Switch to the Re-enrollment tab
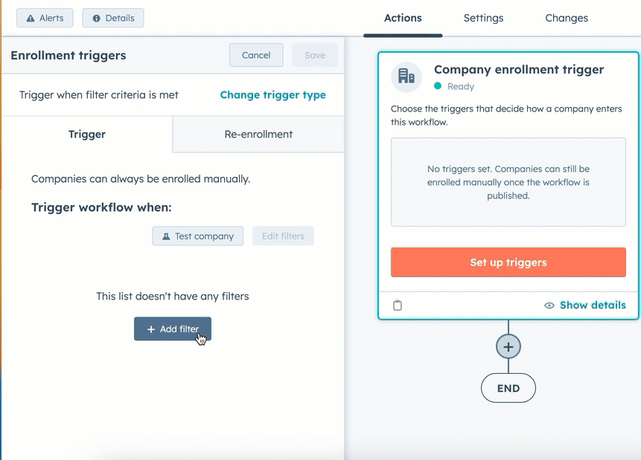Viewport: 641px width, 460px height. [x=257, y=135]
